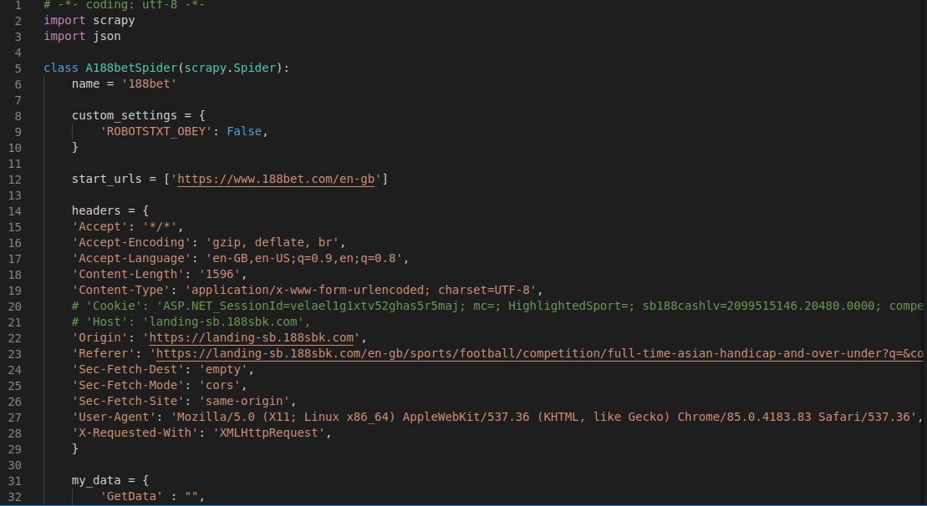Click the coding: utf-8 comment line

(x=125, y=5)
